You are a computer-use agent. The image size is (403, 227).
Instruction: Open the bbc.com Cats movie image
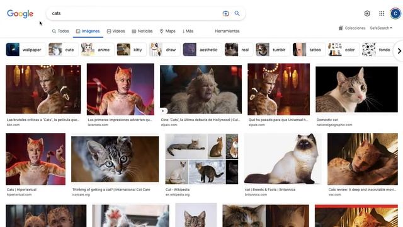tap(43, 90)
